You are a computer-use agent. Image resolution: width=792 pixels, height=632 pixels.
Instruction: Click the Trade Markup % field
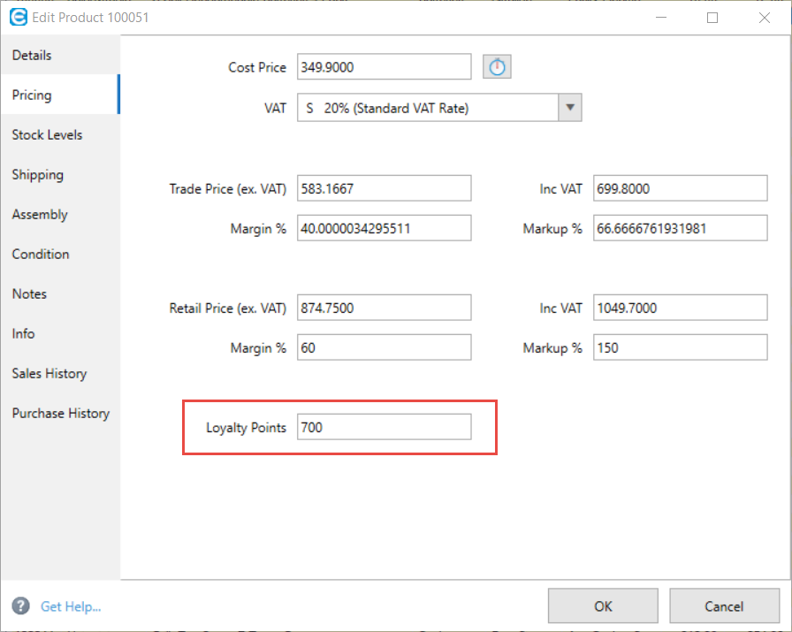680,228
